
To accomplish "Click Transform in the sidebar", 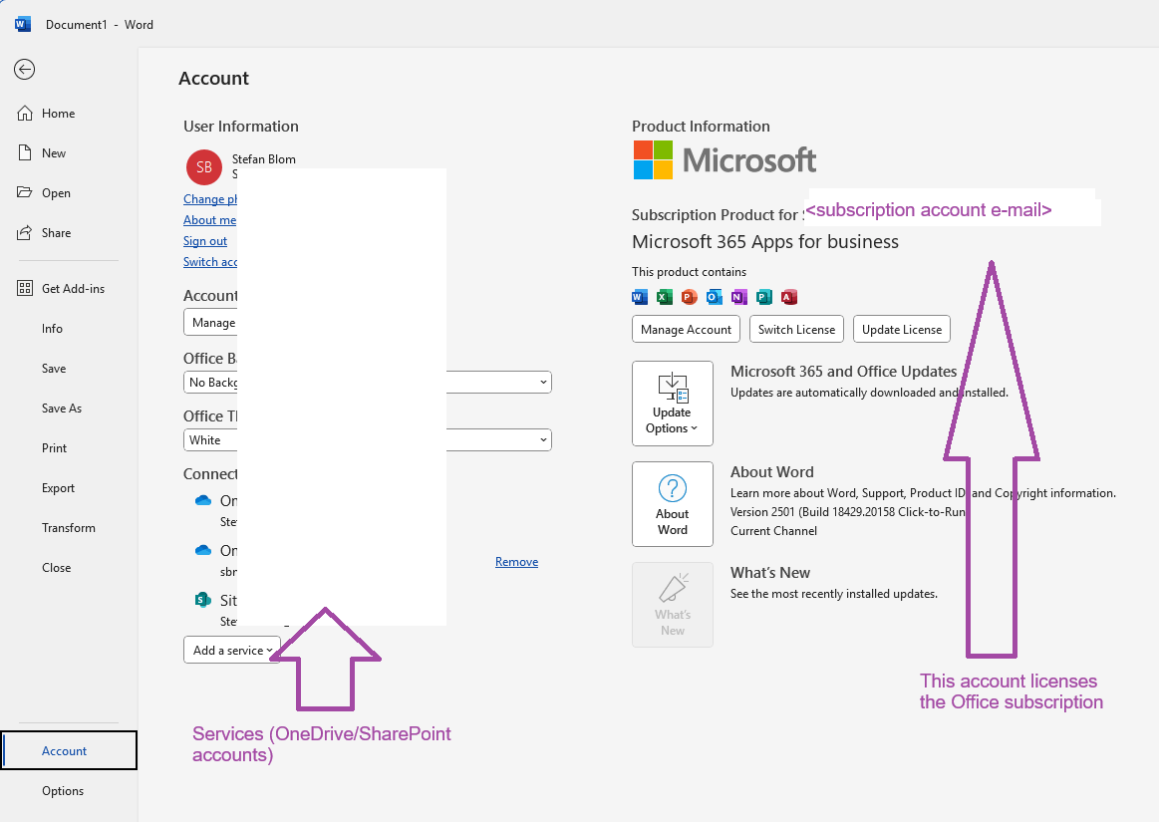I will (x=68, y=528).
